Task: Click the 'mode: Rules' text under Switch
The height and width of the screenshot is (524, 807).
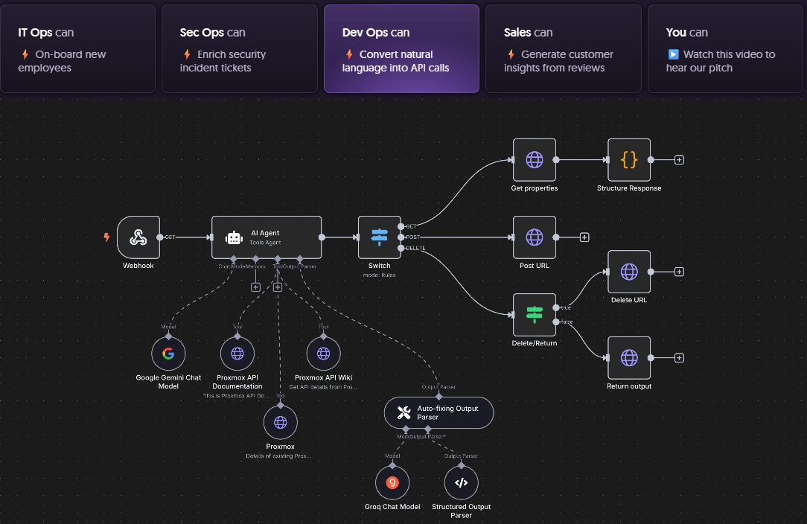Action: tap(380, 275)
